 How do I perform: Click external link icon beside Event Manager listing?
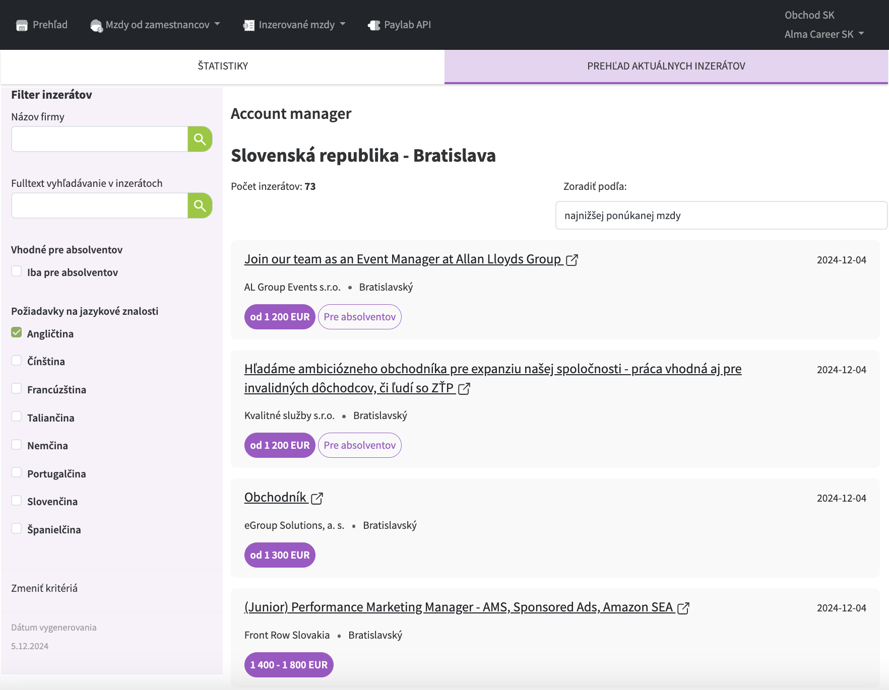(x=572, y=260)
